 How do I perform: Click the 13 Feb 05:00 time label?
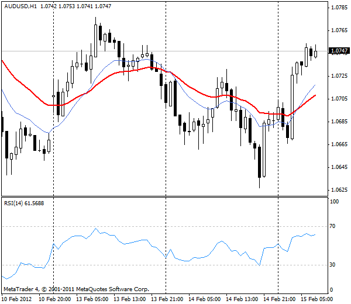tap(92, 299)
